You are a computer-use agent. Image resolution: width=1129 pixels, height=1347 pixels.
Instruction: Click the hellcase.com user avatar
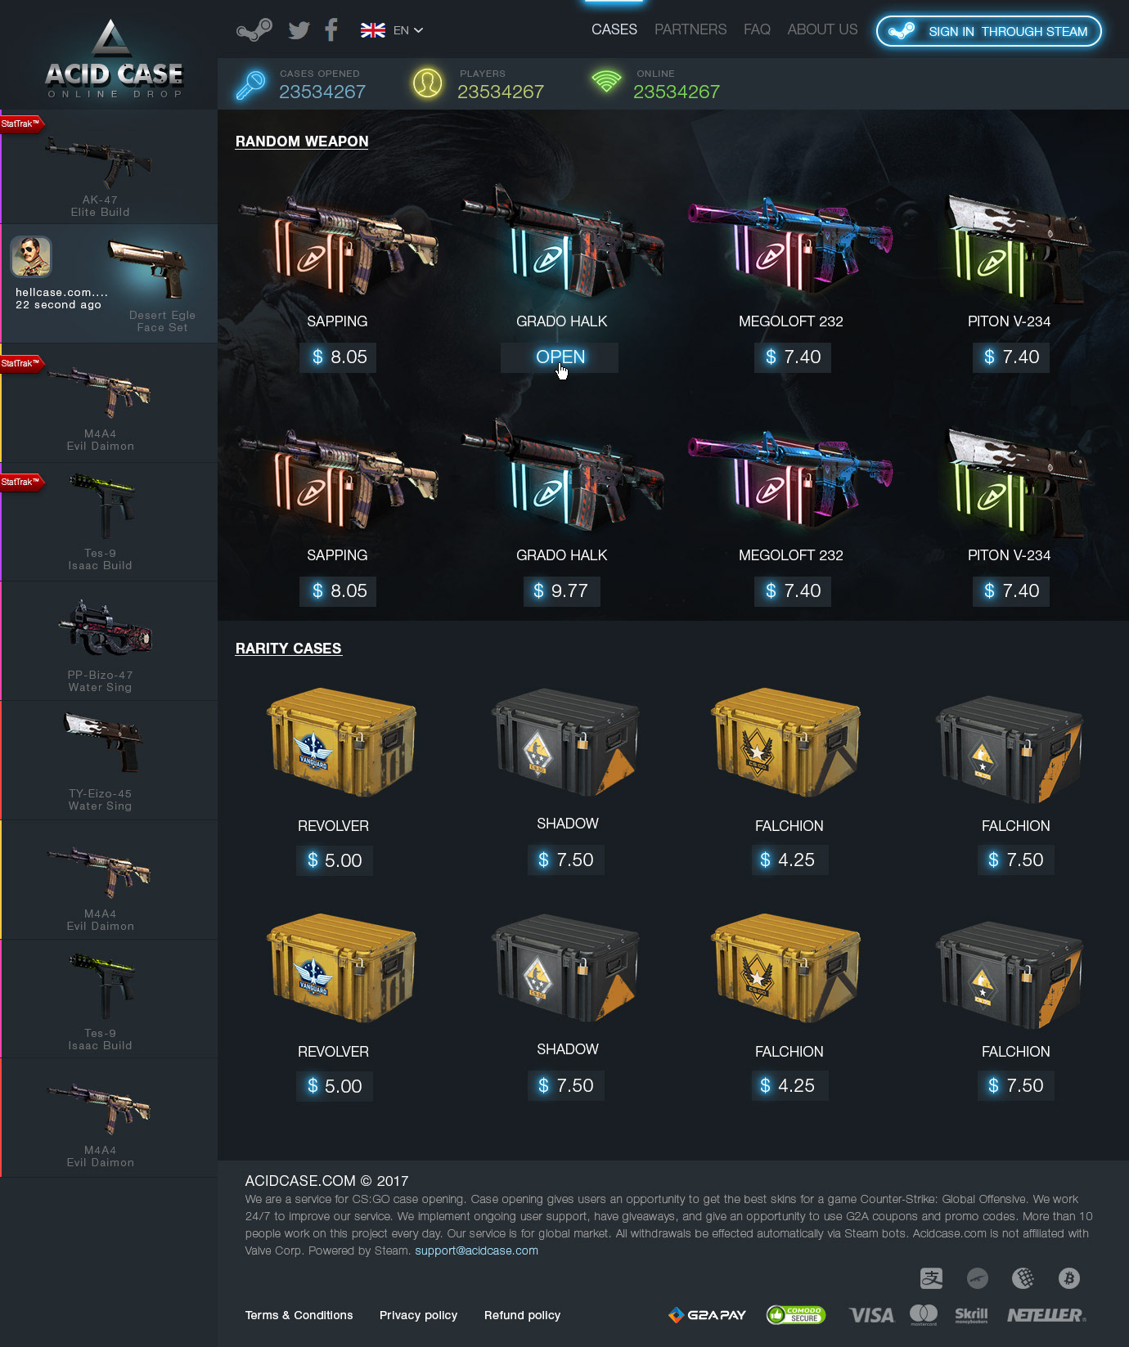click(31, 257)
